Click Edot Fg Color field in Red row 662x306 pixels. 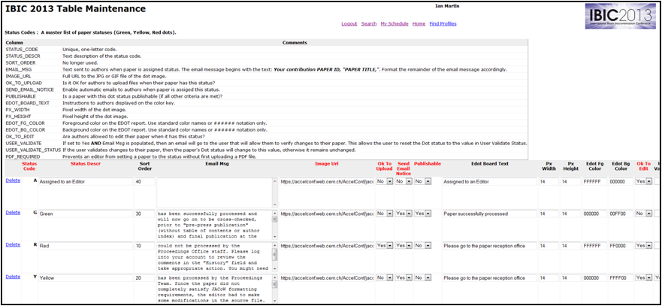[x=594, y=246]
